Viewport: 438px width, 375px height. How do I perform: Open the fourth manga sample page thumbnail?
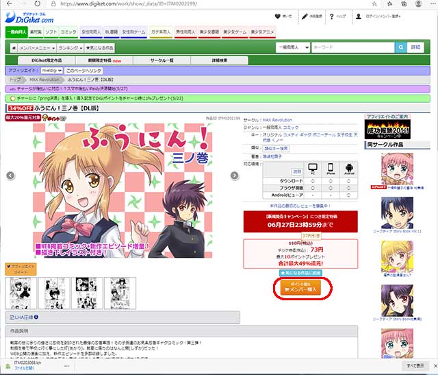pyautogui.click(x=120, y=293)
